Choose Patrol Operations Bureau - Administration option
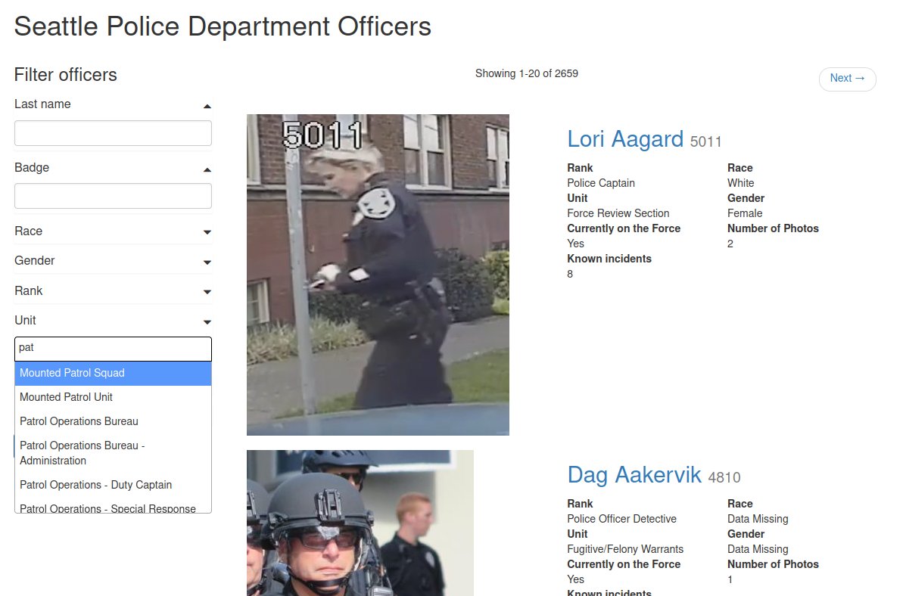Viewport: 906px width, 596px height. [x=114, y=453]
